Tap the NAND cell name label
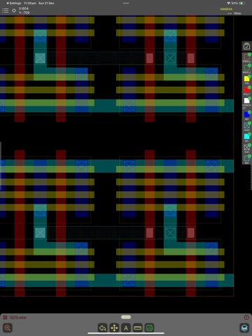This screenshot has height=336, width=252. tap(226, 9)
